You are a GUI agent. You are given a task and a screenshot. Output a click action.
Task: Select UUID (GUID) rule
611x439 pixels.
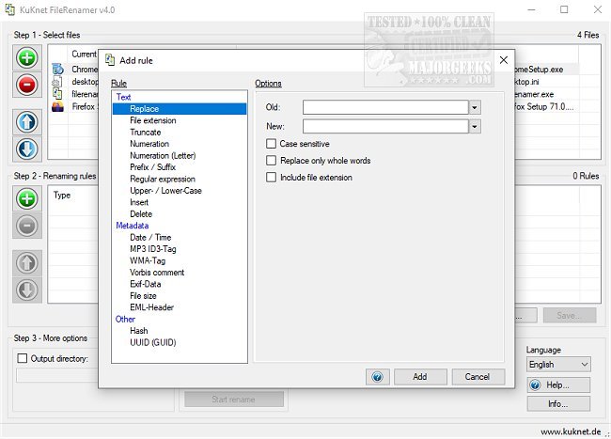coord(152,342)
